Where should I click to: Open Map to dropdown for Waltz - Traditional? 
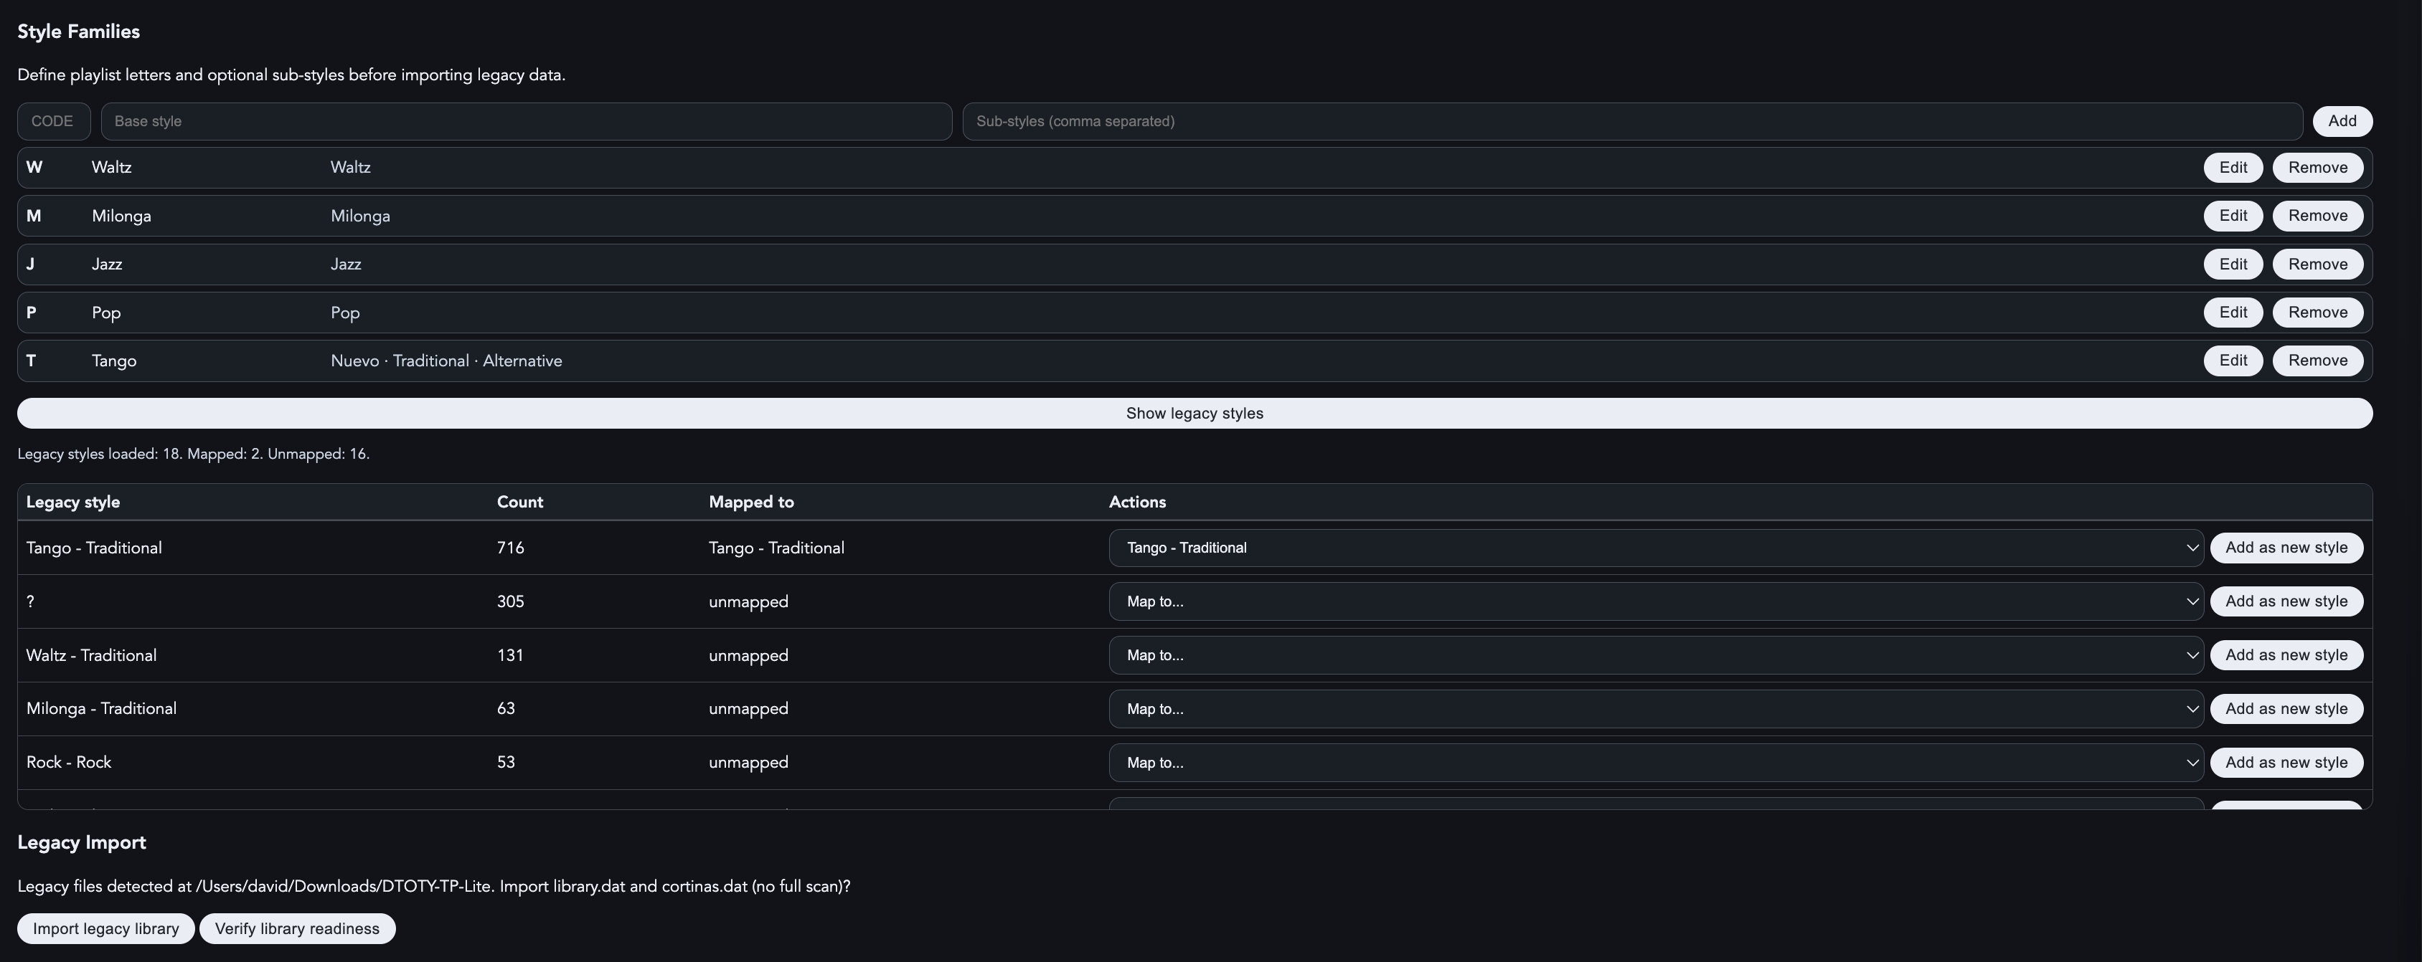1656,654
